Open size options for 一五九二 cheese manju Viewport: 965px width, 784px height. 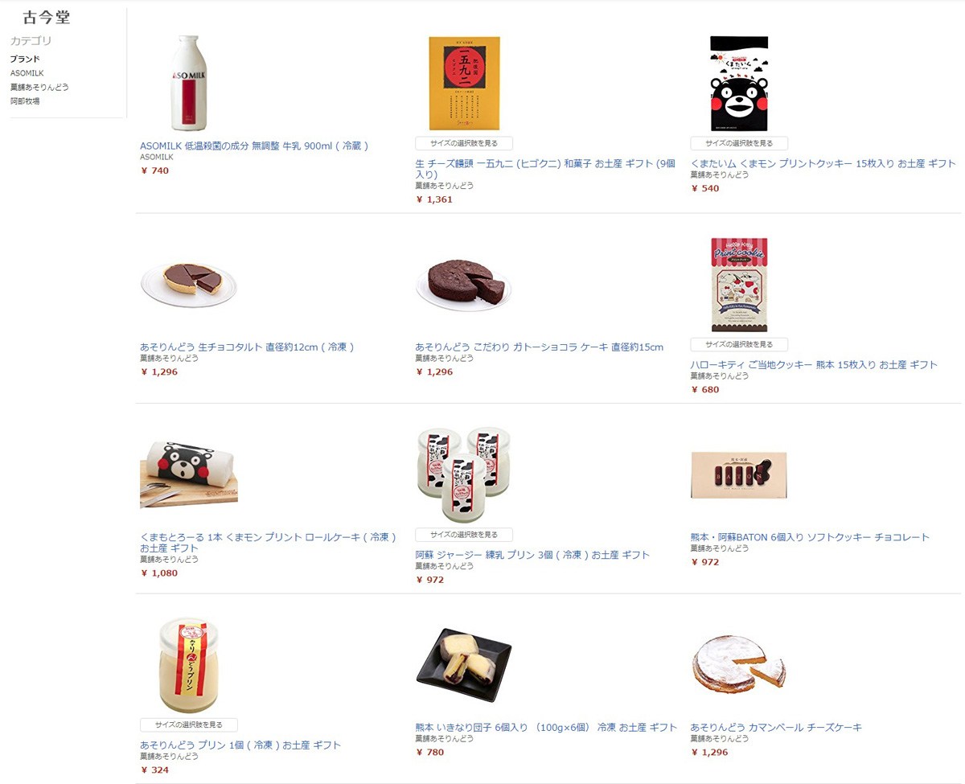[464, 143]
